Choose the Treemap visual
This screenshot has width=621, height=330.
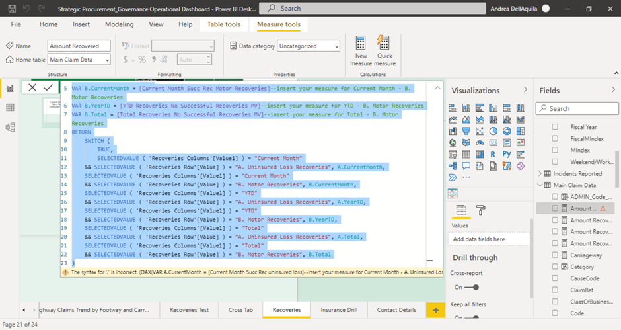(521, 131)
